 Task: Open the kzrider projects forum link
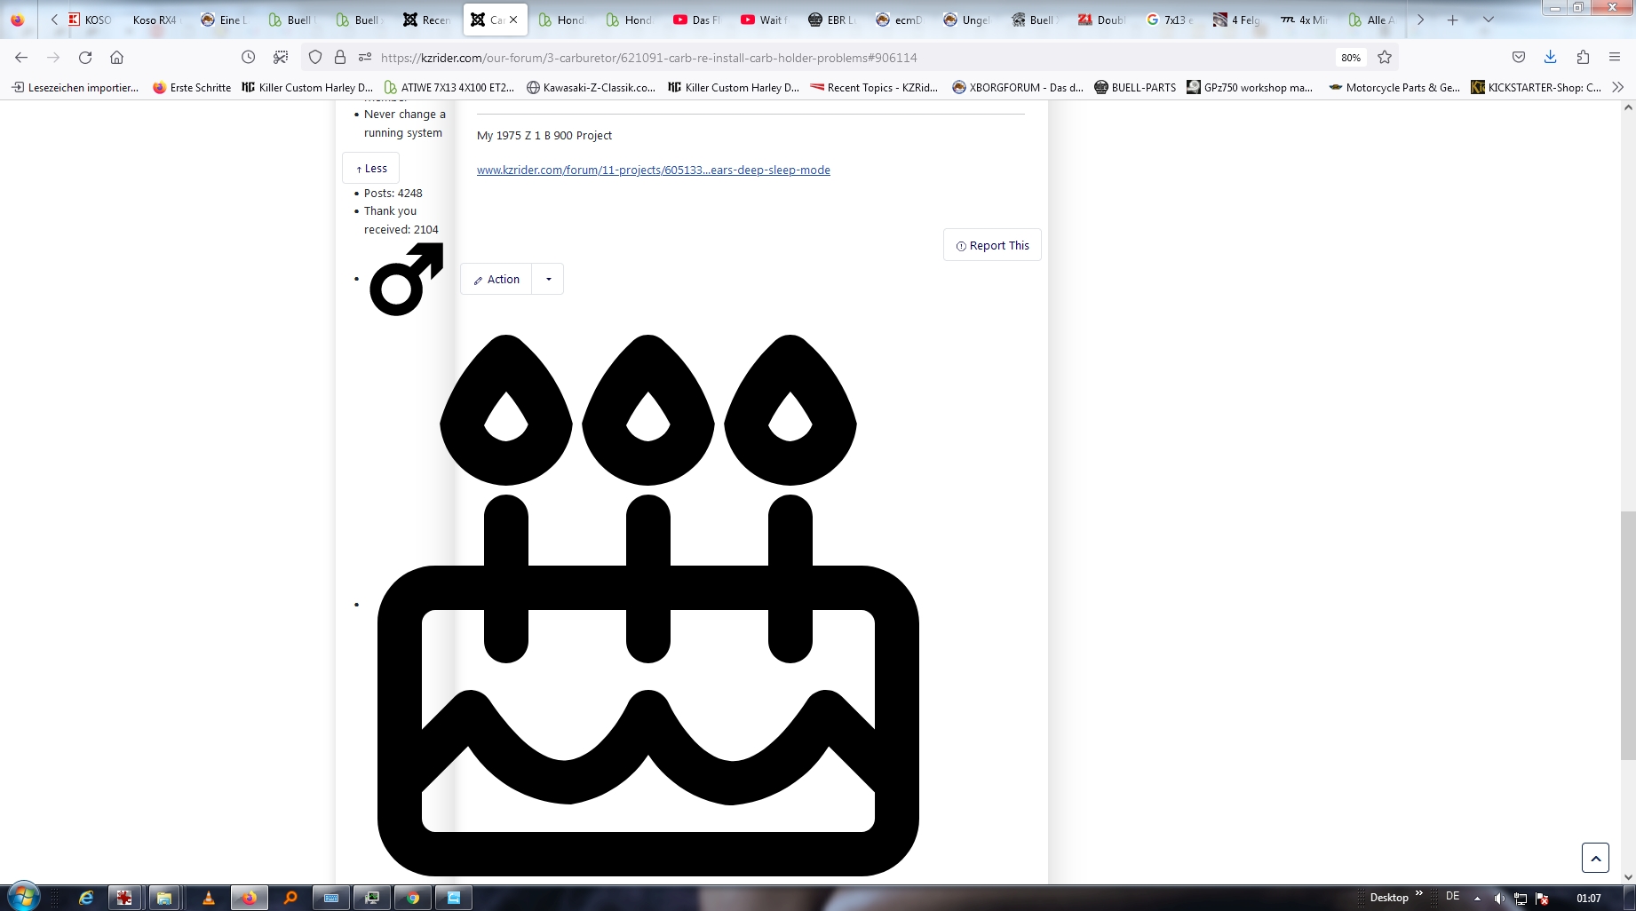tap(653, 170)
